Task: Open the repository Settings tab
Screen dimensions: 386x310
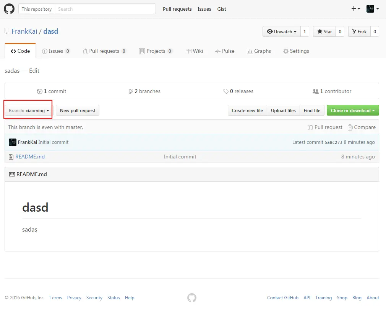Action: coord(296,51)
